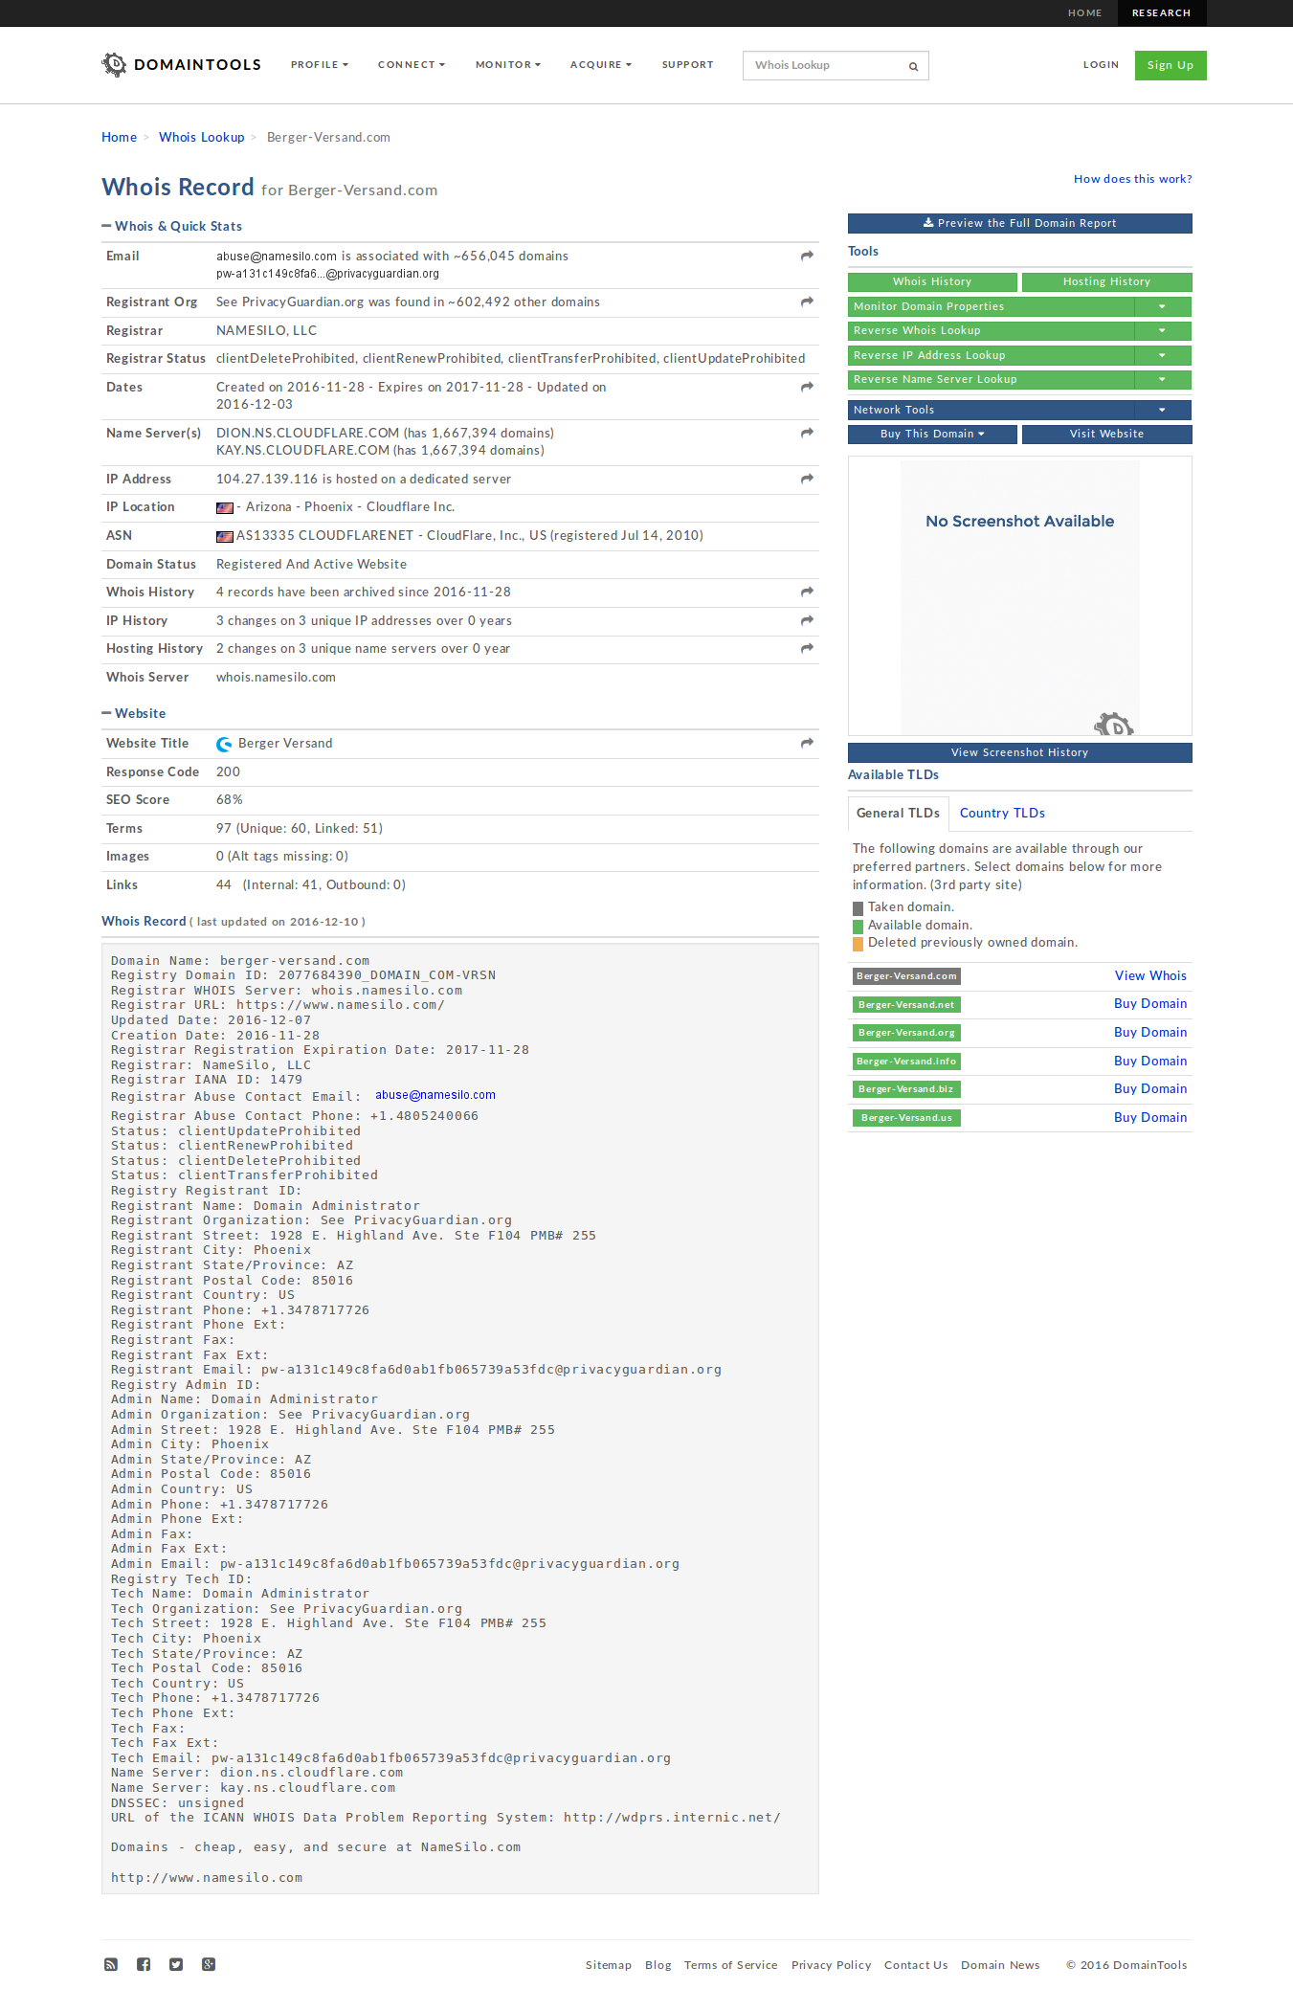Click View Screenshot History button
This screenshot has width=1293, height=1990.
click(x=1019, y=752)
